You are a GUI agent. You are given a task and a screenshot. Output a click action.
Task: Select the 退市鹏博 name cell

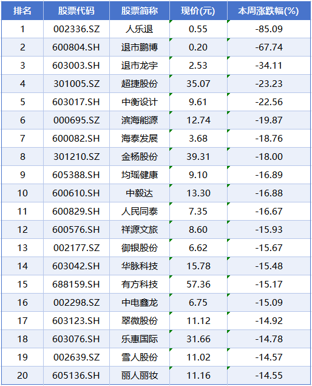140,47
